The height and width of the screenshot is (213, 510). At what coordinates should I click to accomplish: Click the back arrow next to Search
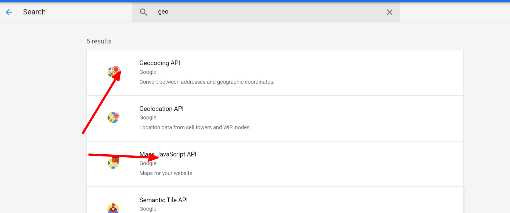coord(9,12)
